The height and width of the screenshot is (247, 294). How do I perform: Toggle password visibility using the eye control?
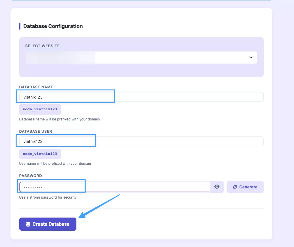(x=217, y=187)
